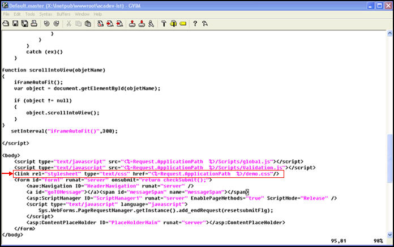Open the Buffers menu
The image size is (394, 247).
[63, 14]
